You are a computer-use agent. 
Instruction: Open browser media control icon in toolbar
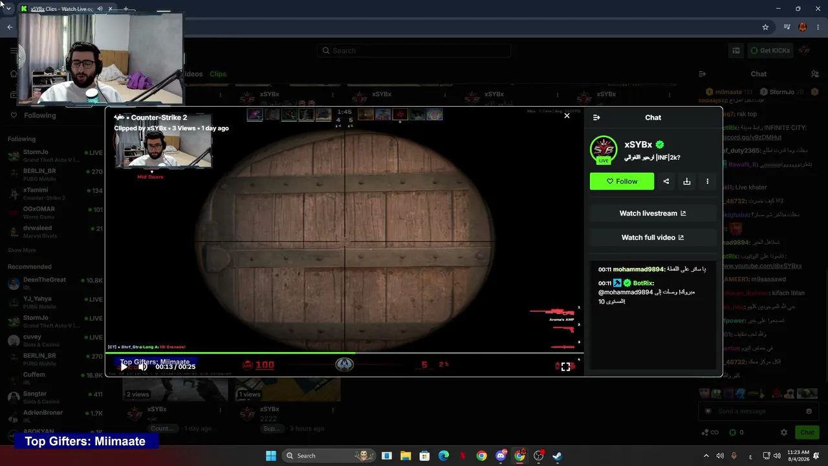pos(787,27)
